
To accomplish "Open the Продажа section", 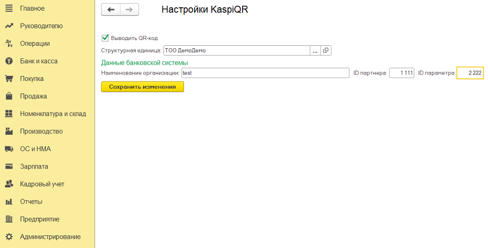I will 34,96.
